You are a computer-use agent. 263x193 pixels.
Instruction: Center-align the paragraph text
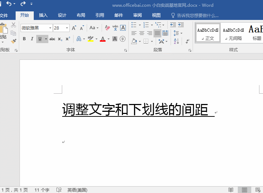[142, 33]
